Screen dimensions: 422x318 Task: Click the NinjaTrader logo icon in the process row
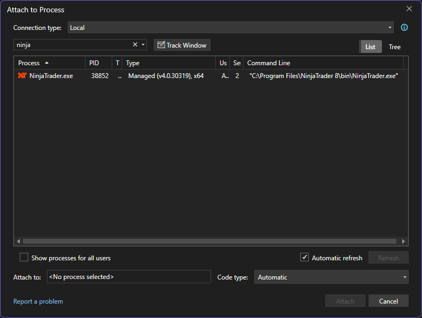coord(22,76)
